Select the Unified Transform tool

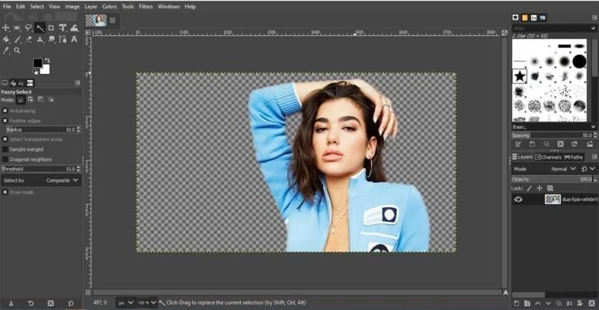(x=62, y=28)
